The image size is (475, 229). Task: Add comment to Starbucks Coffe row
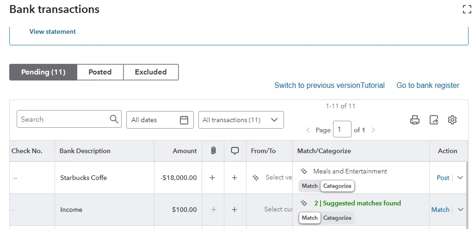pyautogui.click(x=234, y=178)
